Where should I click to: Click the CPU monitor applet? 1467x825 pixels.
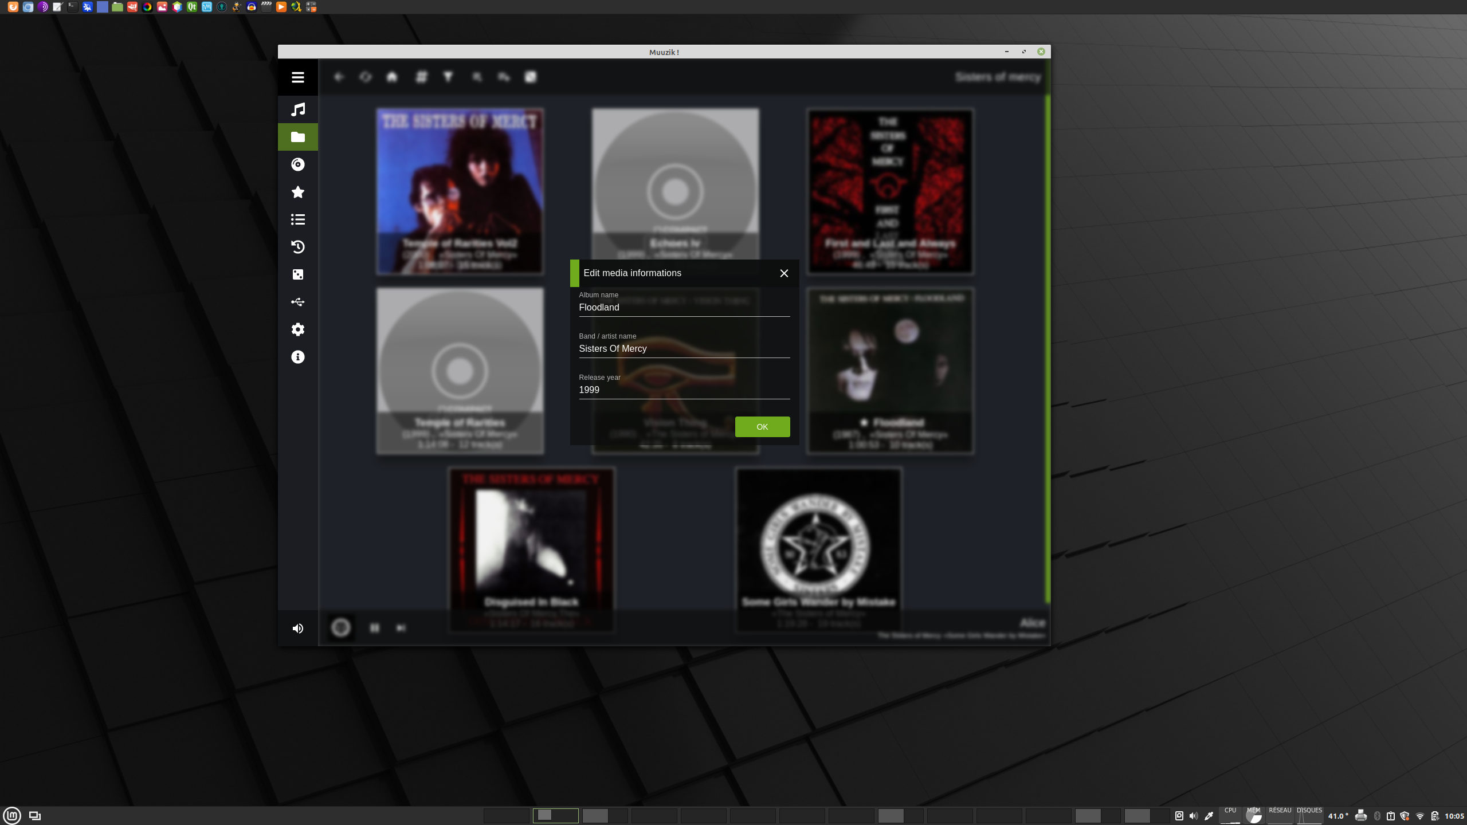pos(1230,815)
